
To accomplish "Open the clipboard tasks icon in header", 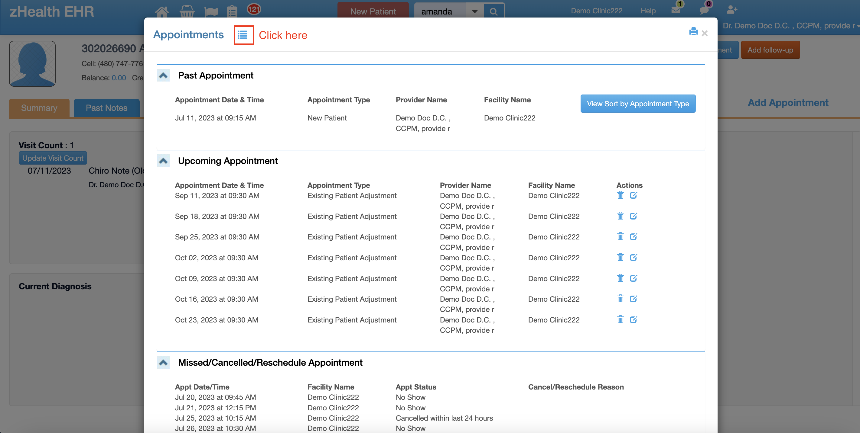I will 232,11.
